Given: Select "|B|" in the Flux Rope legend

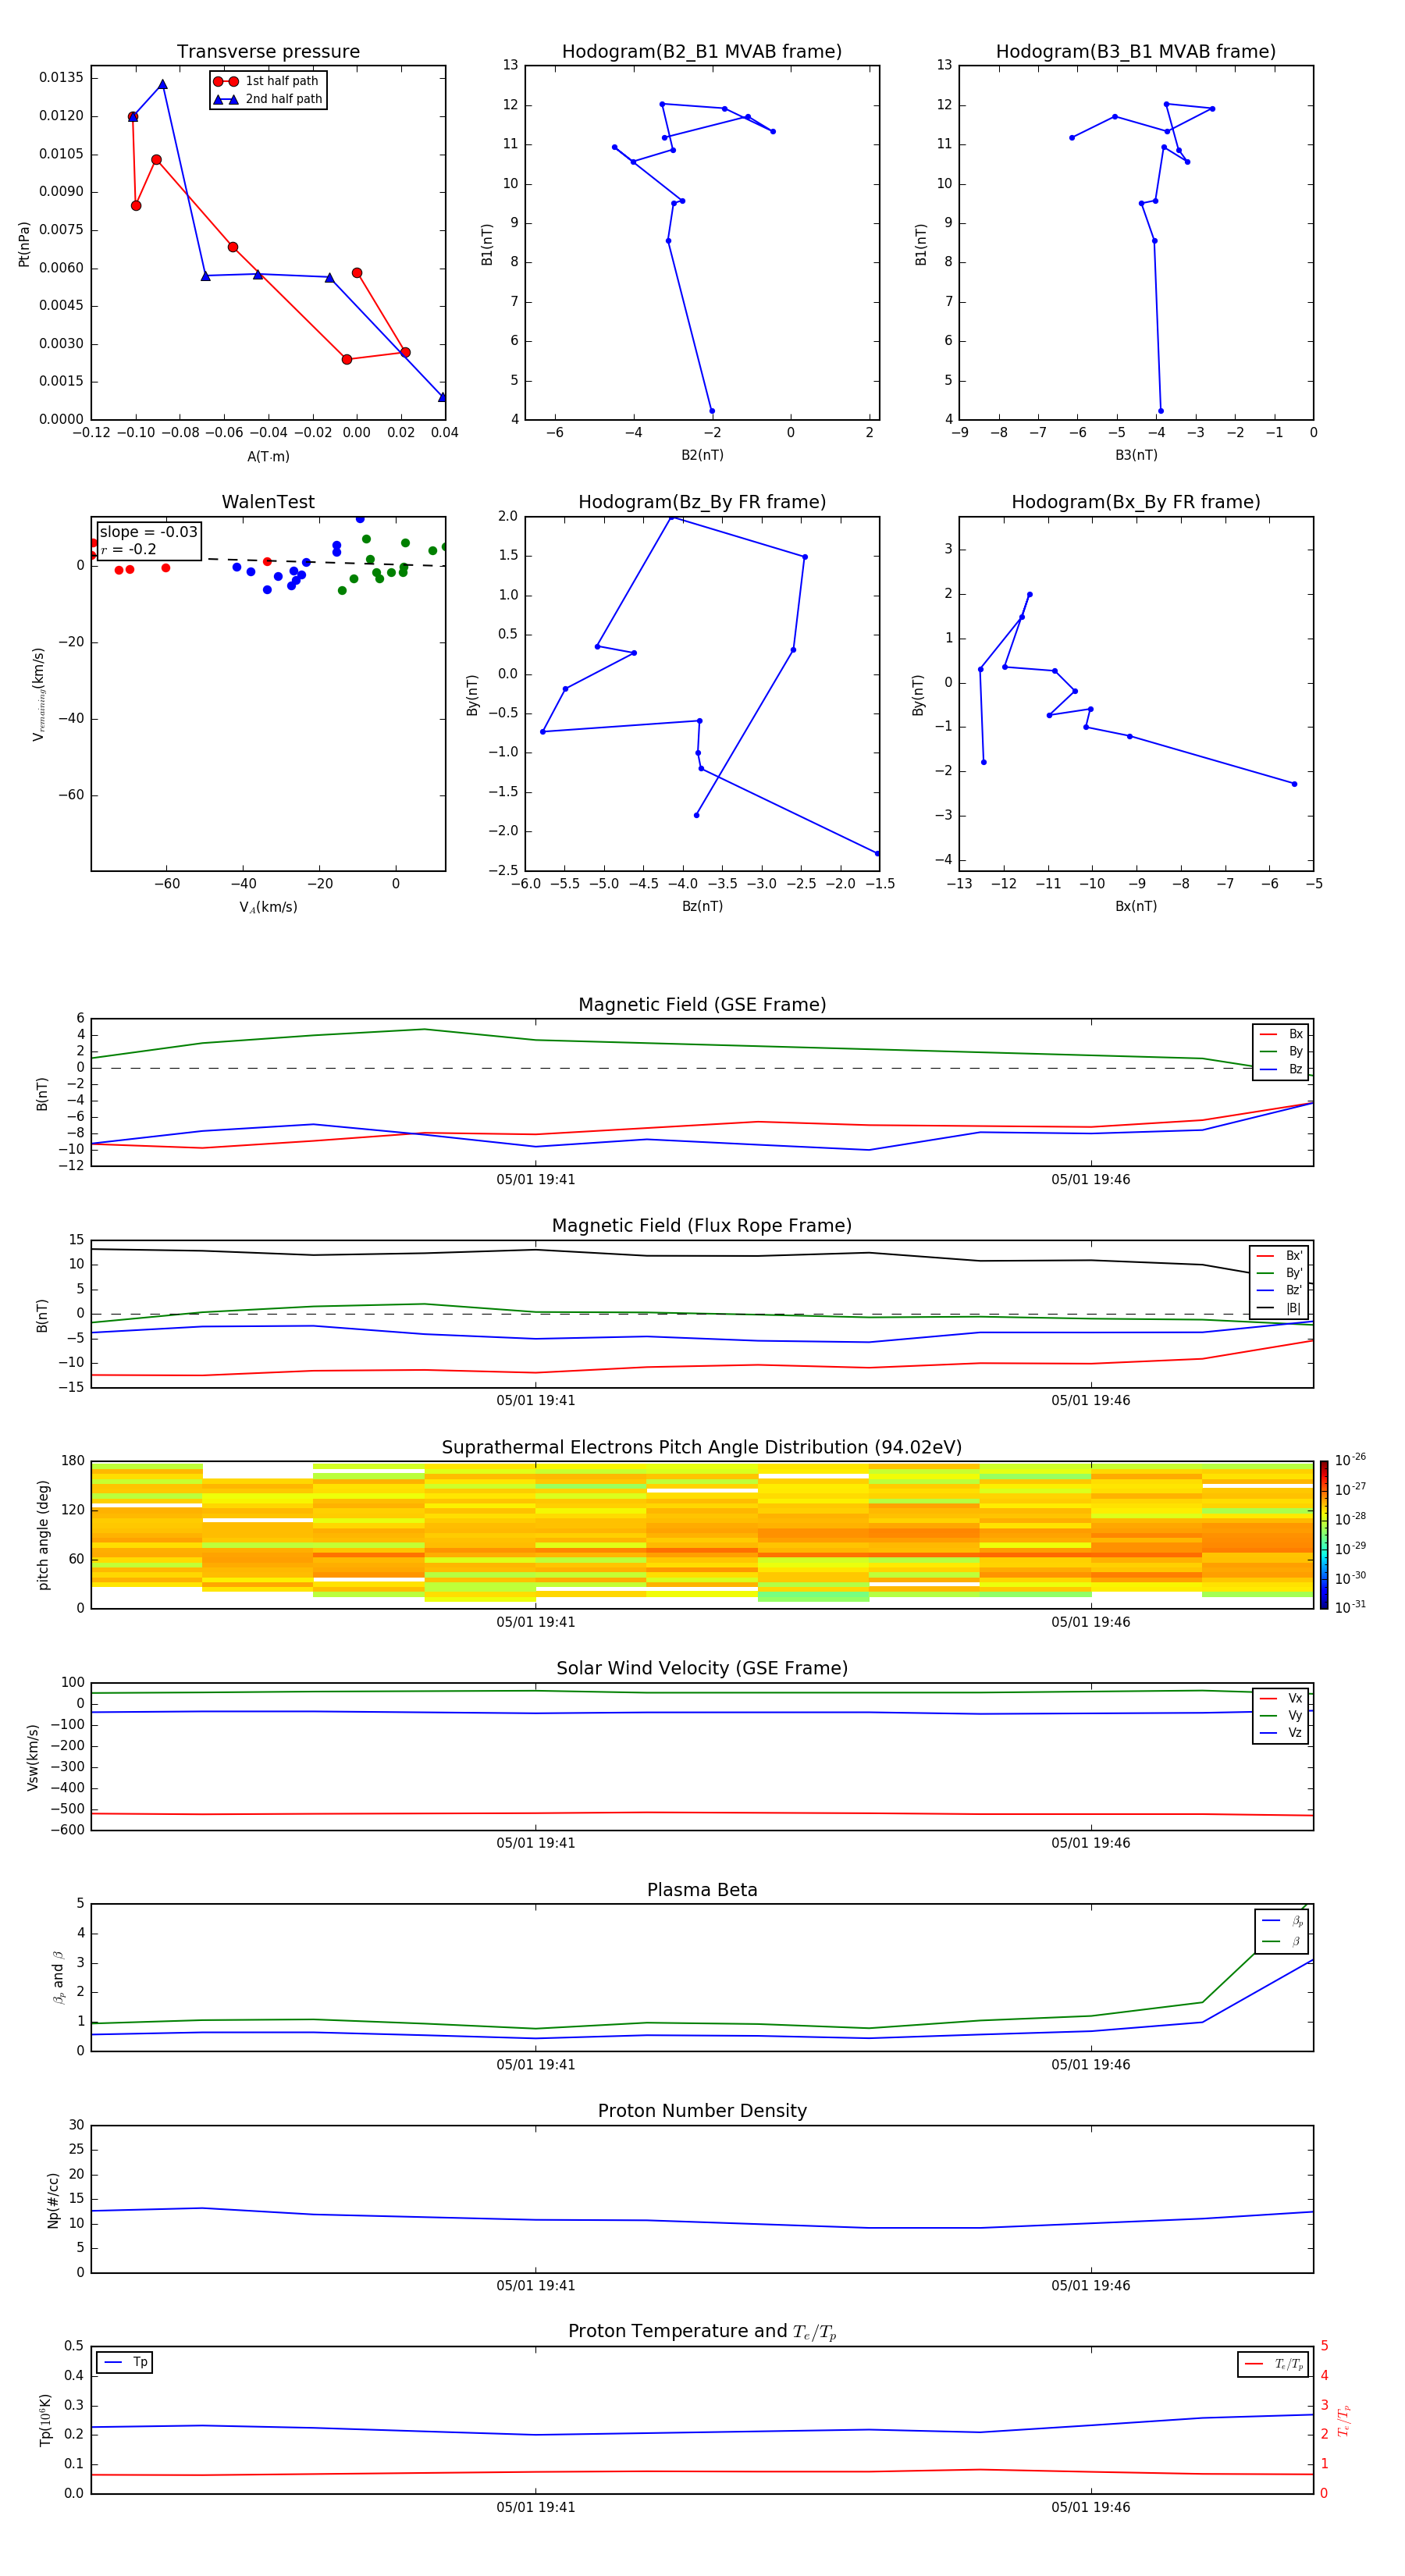Looking at the screenshot, I should coord(1280,1308).
